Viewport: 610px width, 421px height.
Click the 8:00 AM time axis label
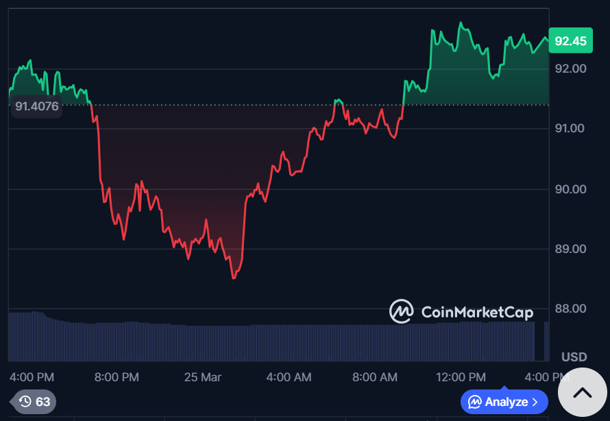(374, 377)
